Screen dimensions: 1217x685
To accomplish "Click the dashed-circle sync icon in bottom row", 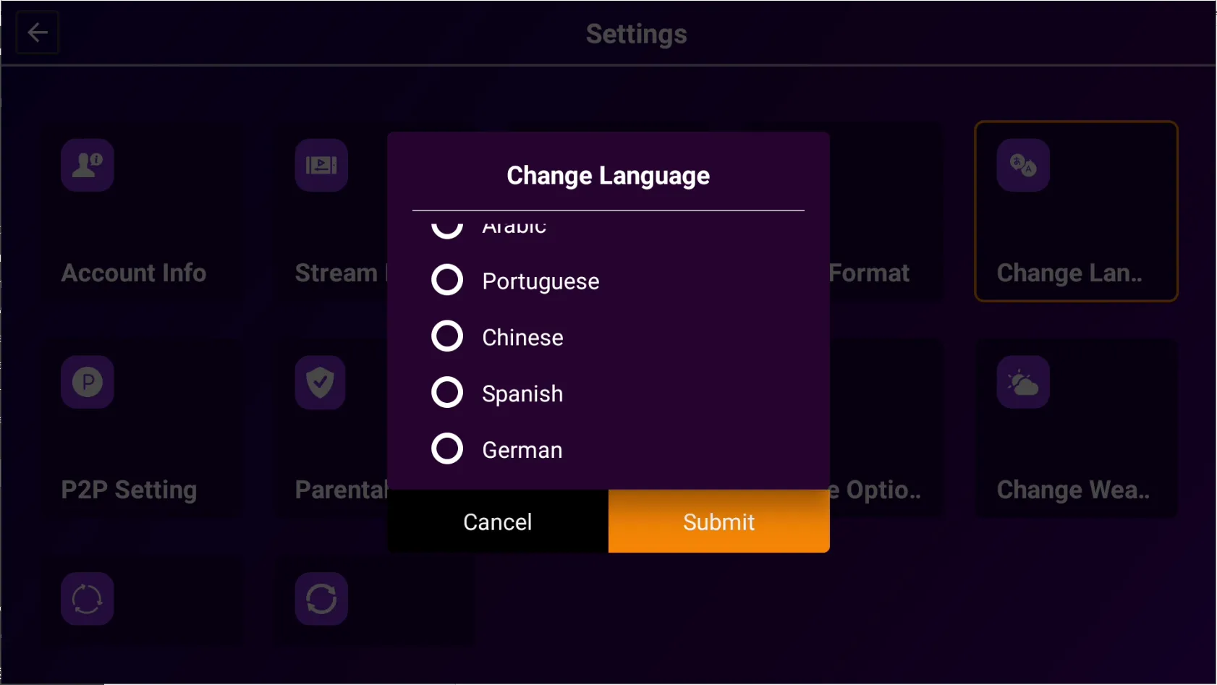I will click(x=88, y=599).
